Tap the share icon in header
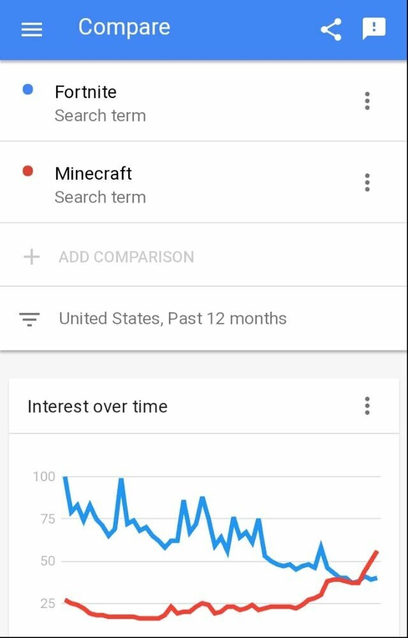 click(331, 30)
